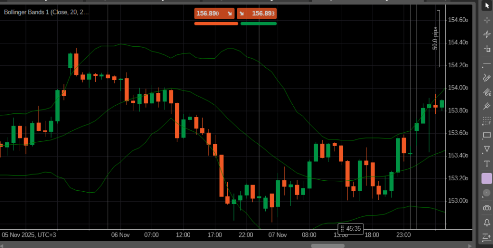
Task: Click the sell button at 156.890
Action: point(214,13)
